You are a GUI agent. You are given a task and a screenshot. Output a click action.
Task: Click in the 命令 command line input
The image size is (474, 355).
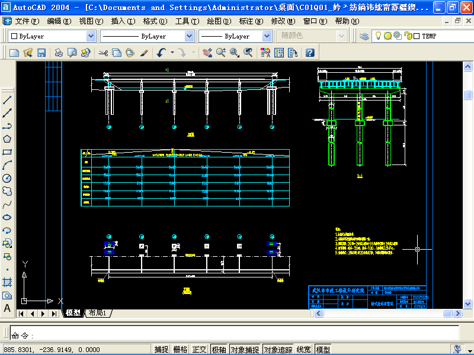point(234,333)
